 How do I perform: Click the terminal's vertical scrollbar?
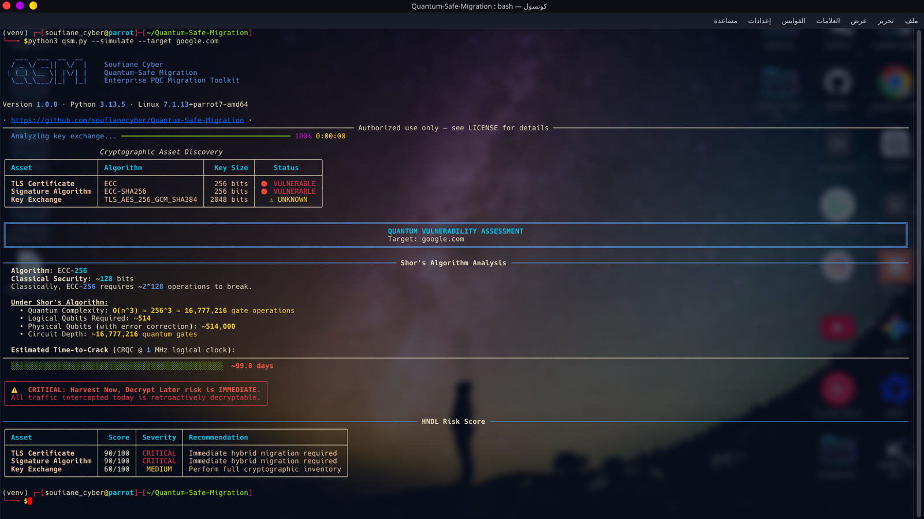point(919,273)
